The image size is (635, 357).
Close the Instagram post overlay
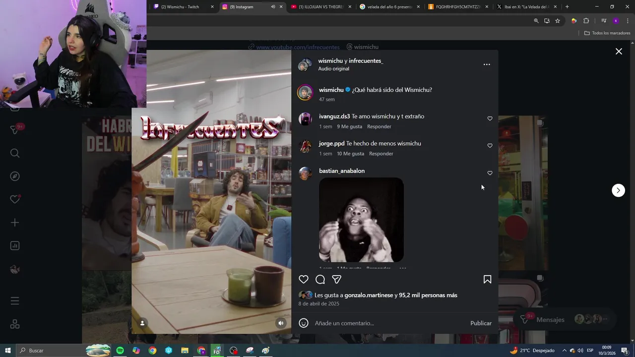[x=619, y=51]
